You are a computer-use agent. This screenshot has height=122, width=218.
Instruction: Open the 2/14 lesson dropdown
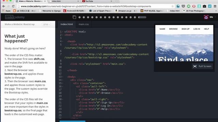pyautogui.click(x=46, y=24)
